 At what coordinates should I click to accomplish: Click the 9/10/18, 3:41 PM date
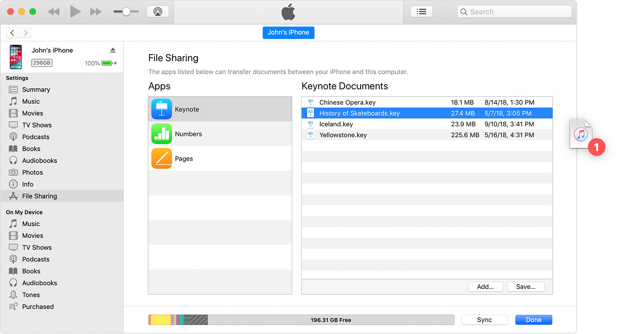[x=509, y=124]
